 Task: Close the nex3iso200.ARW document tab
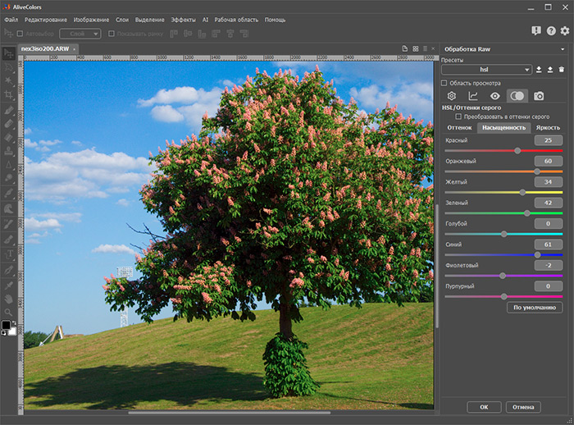click(x=75, y=49)
